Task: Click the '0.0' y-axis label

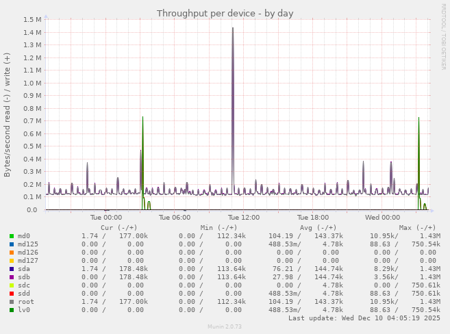Action: pyautogui.click(x=32, y=210)
